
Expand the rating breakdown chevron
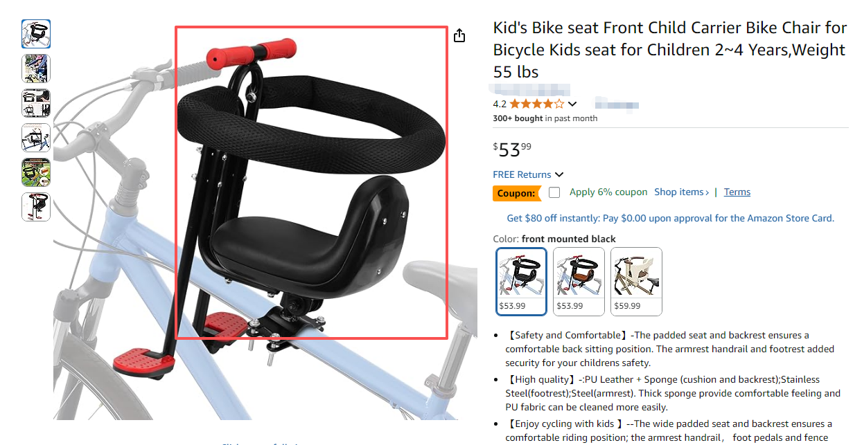coord(572,105)
